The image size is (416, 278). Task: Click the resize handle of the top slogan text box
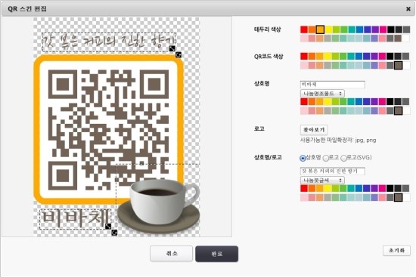pos(172,48)
